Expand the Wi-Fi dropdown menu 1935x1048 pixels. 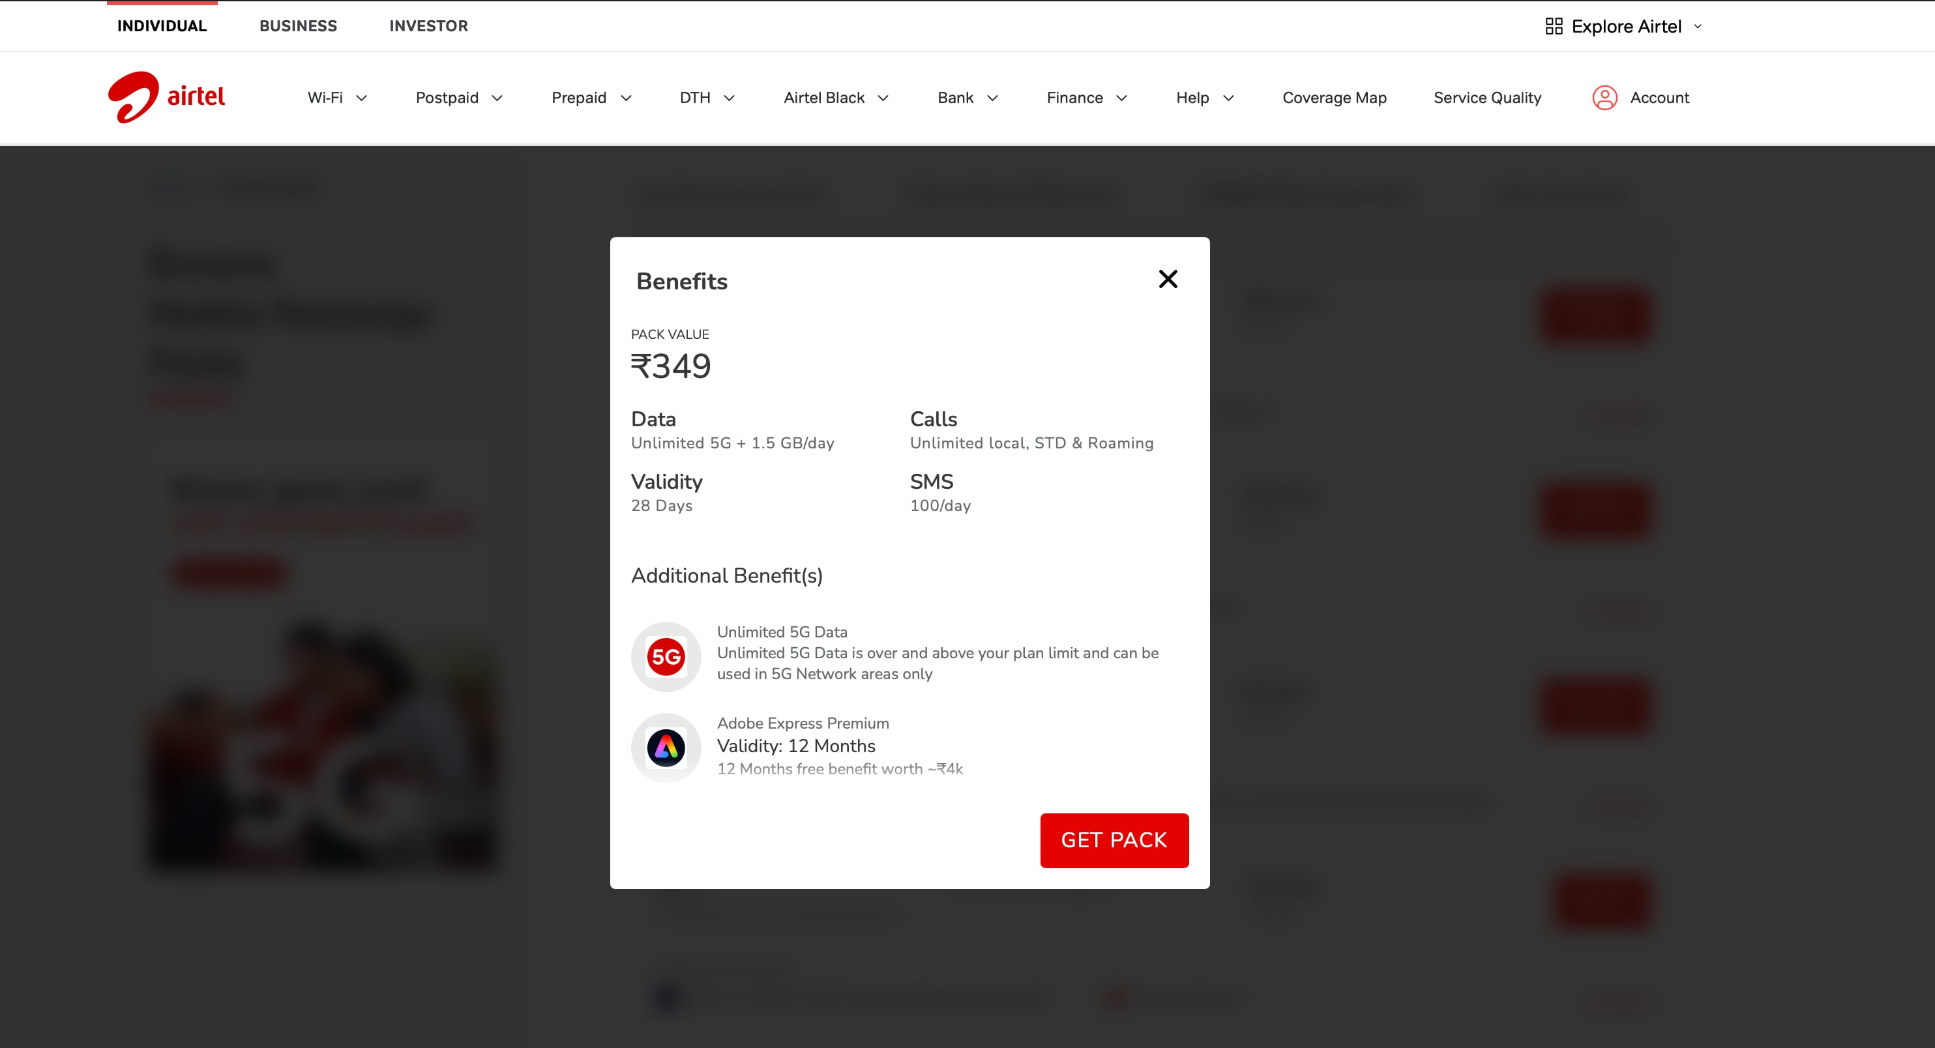point(337,98)
